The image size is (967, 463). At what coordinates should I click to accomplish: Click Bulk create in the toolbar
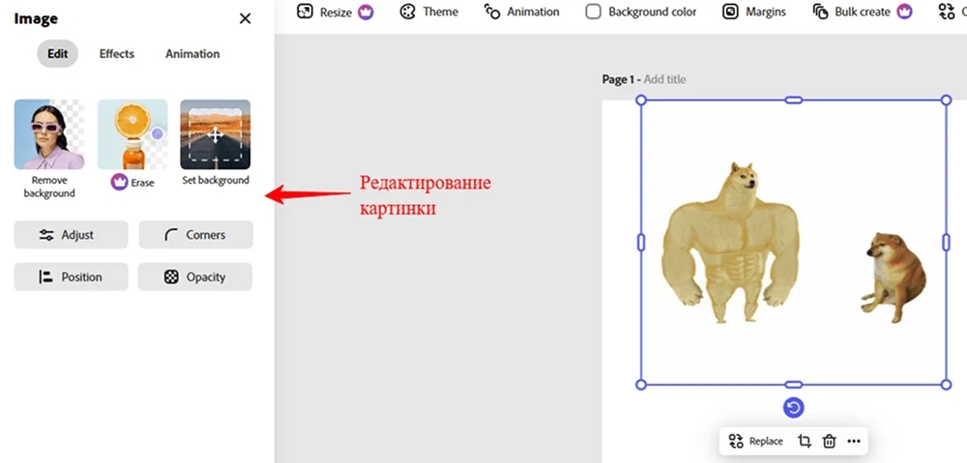[852, 12]
